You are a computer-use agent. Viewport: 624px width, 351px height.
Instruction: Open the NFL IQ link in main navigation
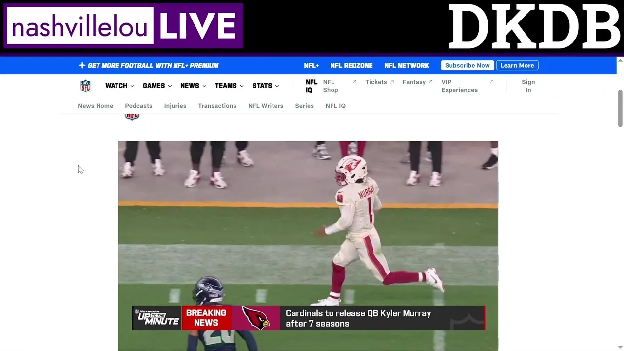[x=312, y=86]
